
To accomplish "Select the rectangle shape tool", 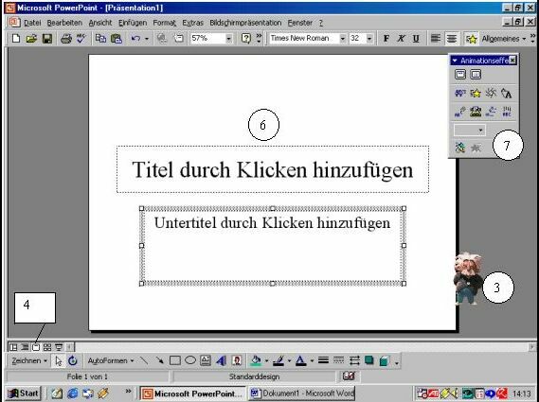I will pos(175,360).
